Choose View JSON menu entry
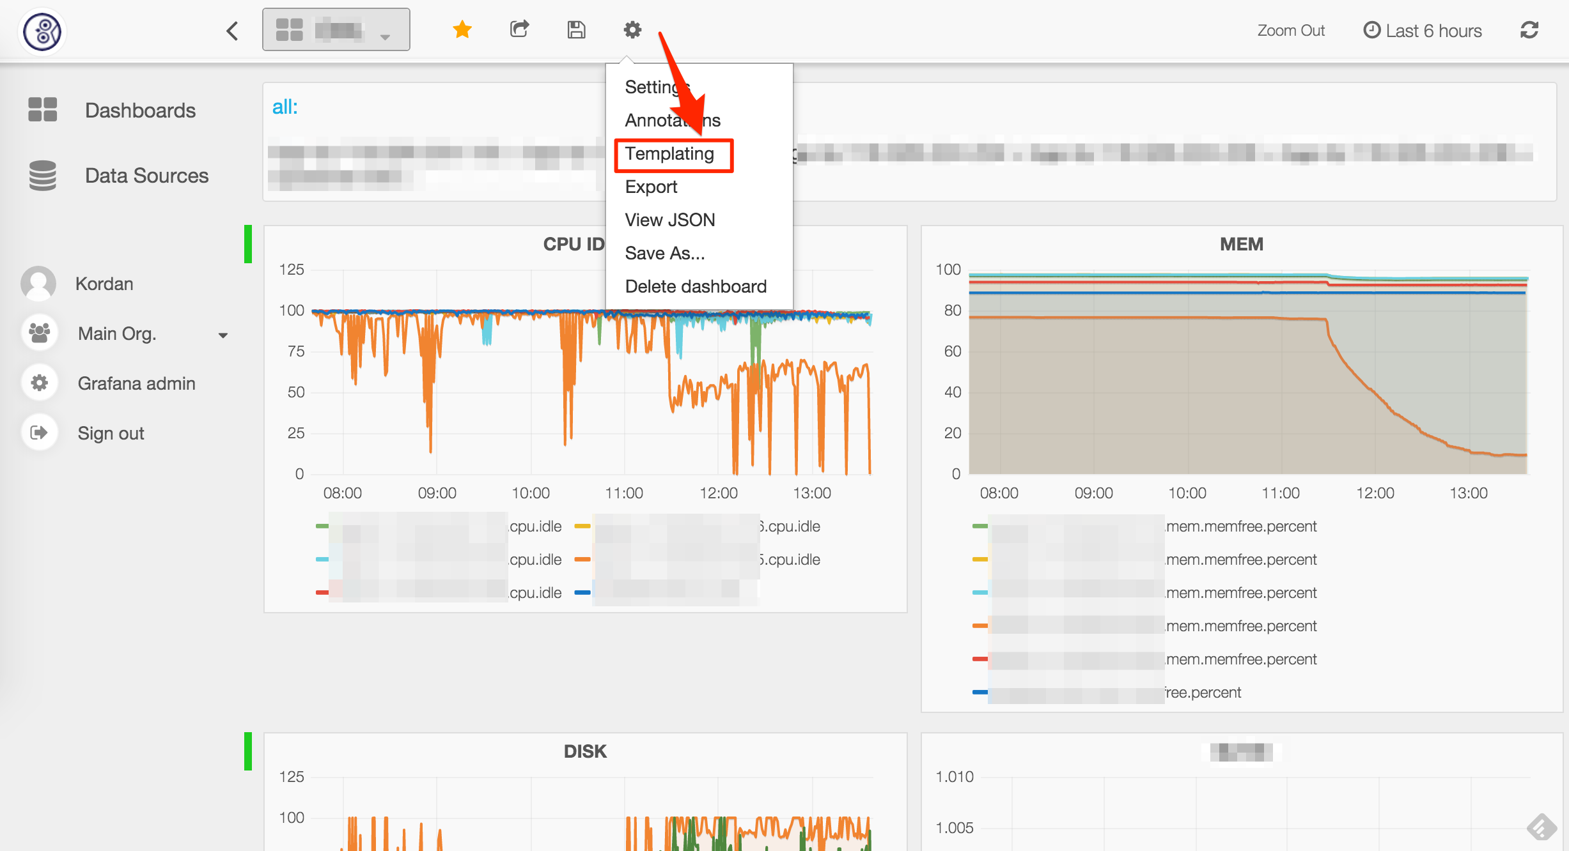Viewport: 1569px width, 851px height. click(x=669, y=220)
